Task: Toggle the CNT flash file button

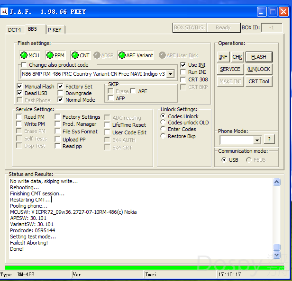Action: [81, 55]
